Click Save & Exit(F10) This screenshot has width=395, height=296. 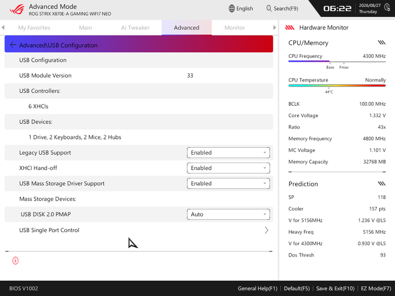[x=335, y=289]
